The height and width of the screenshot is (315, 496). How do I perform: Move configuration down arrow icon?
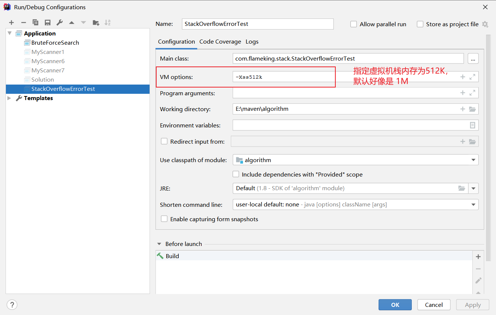(83, 23)
